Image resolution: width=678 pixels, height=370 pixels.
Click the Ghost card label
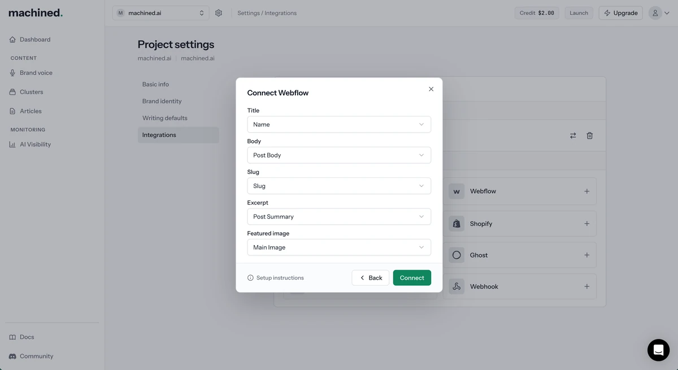coord(479,255)
